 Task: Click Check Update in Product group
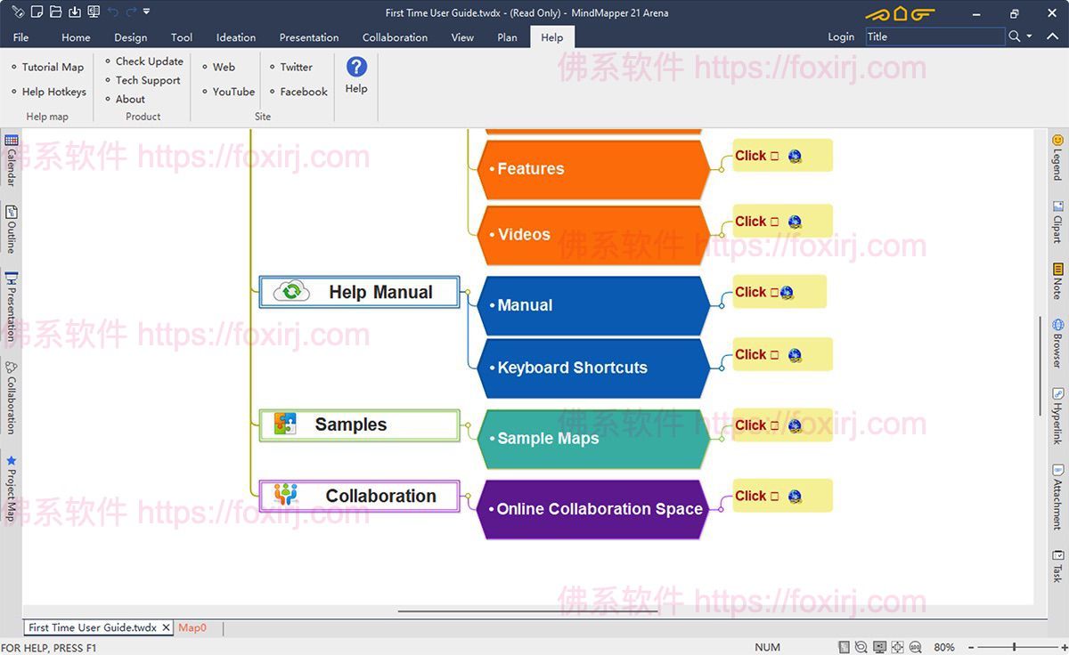[x=149, y=61]
